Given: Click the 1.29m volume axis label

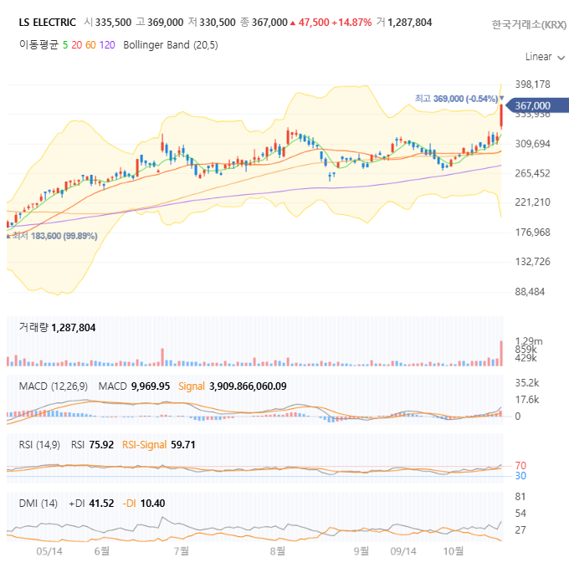Looking at the screenshot, I should (x=529, y=341).
